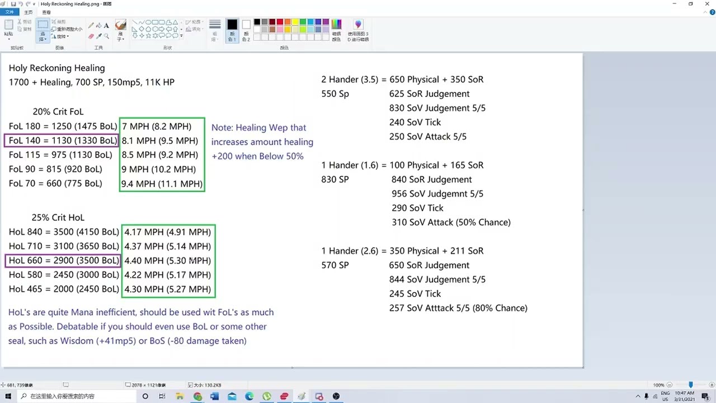Open OBS Studio from the taskbar

click(336, 396)
